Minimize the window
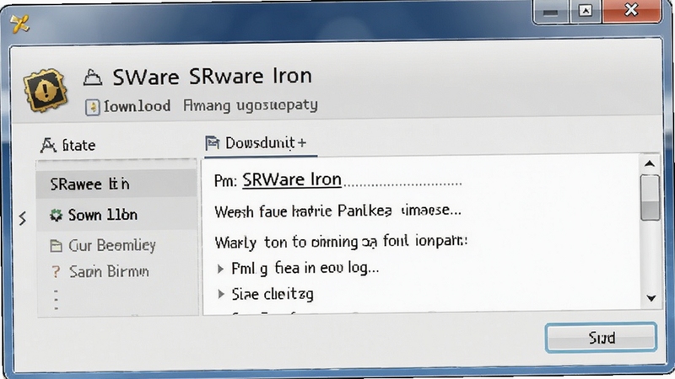The image size is (675, 379). (551, 13)
